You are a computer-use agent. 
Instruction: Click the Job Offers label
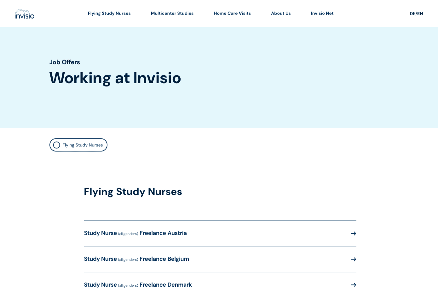65,62
